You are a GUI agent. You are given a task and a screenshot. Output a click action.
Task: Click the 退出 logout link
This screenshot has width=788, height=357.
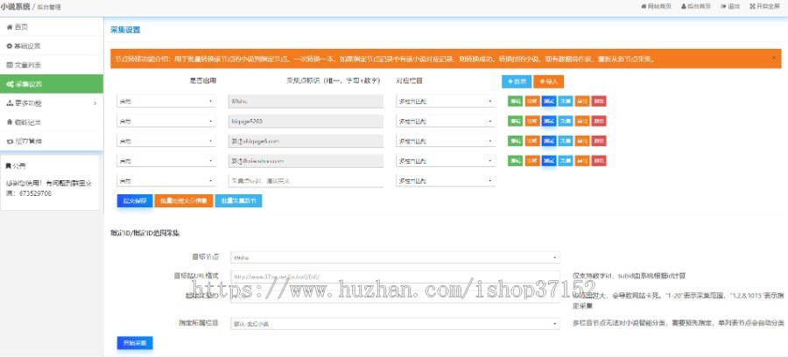point(729,6)
